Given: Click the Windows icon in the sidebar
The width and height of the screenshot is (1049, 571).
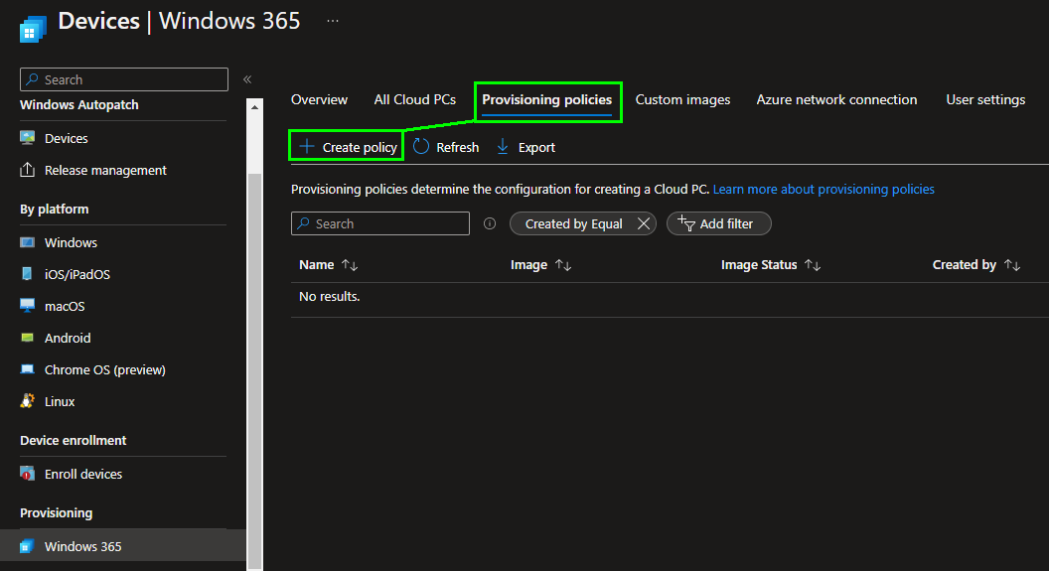Looking at the screenshot, I should click(28, 242).
